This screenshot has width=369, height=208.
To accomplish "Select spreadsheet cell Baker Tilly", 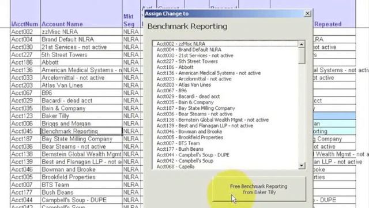I will coord(81,116).
